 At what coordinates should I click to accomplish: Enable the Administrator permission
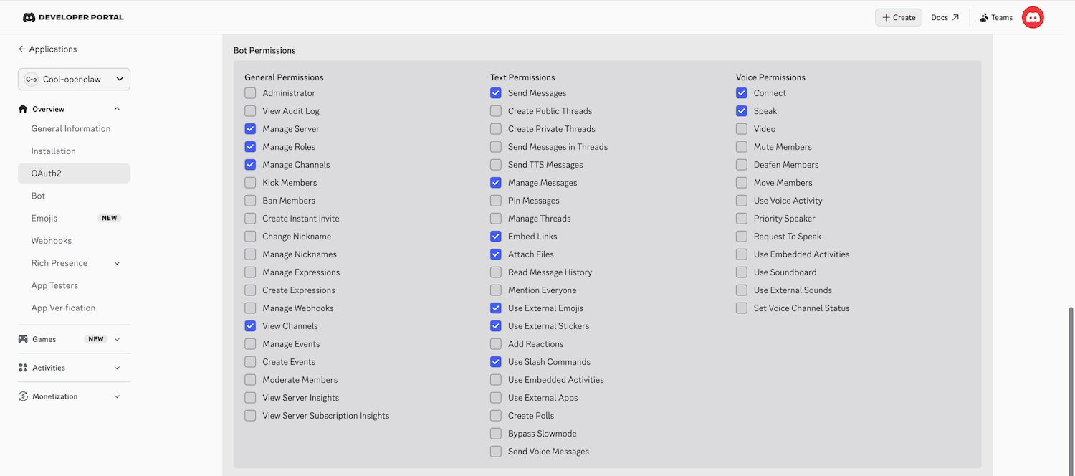(250, 92)
